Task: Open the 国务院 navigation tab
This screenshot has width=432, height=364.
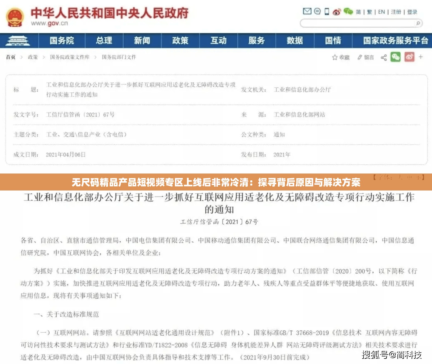Action: tap(62, 41)
